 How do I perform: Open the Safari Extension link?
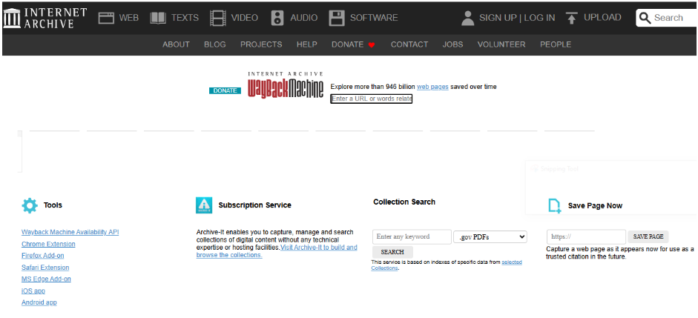pyautogui.click(x=45, y=268)
